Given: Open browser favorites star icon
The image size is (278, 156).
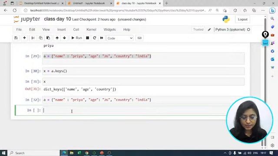Looking at the screenshot, I should tap(245, 10).
